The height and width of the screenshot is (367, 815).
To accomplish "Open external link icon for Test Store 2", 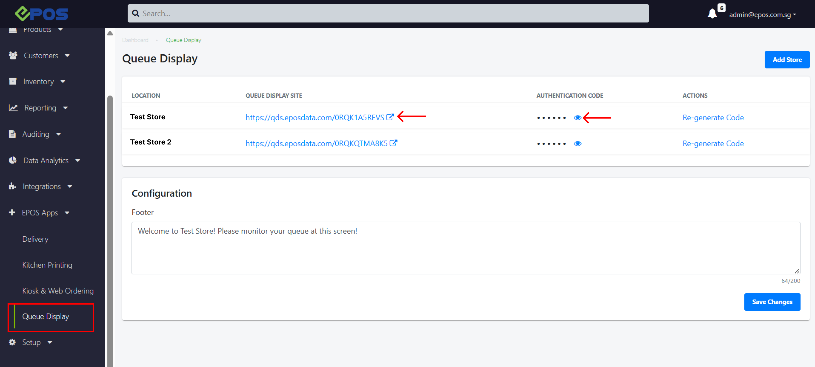I will click(393, 143).
